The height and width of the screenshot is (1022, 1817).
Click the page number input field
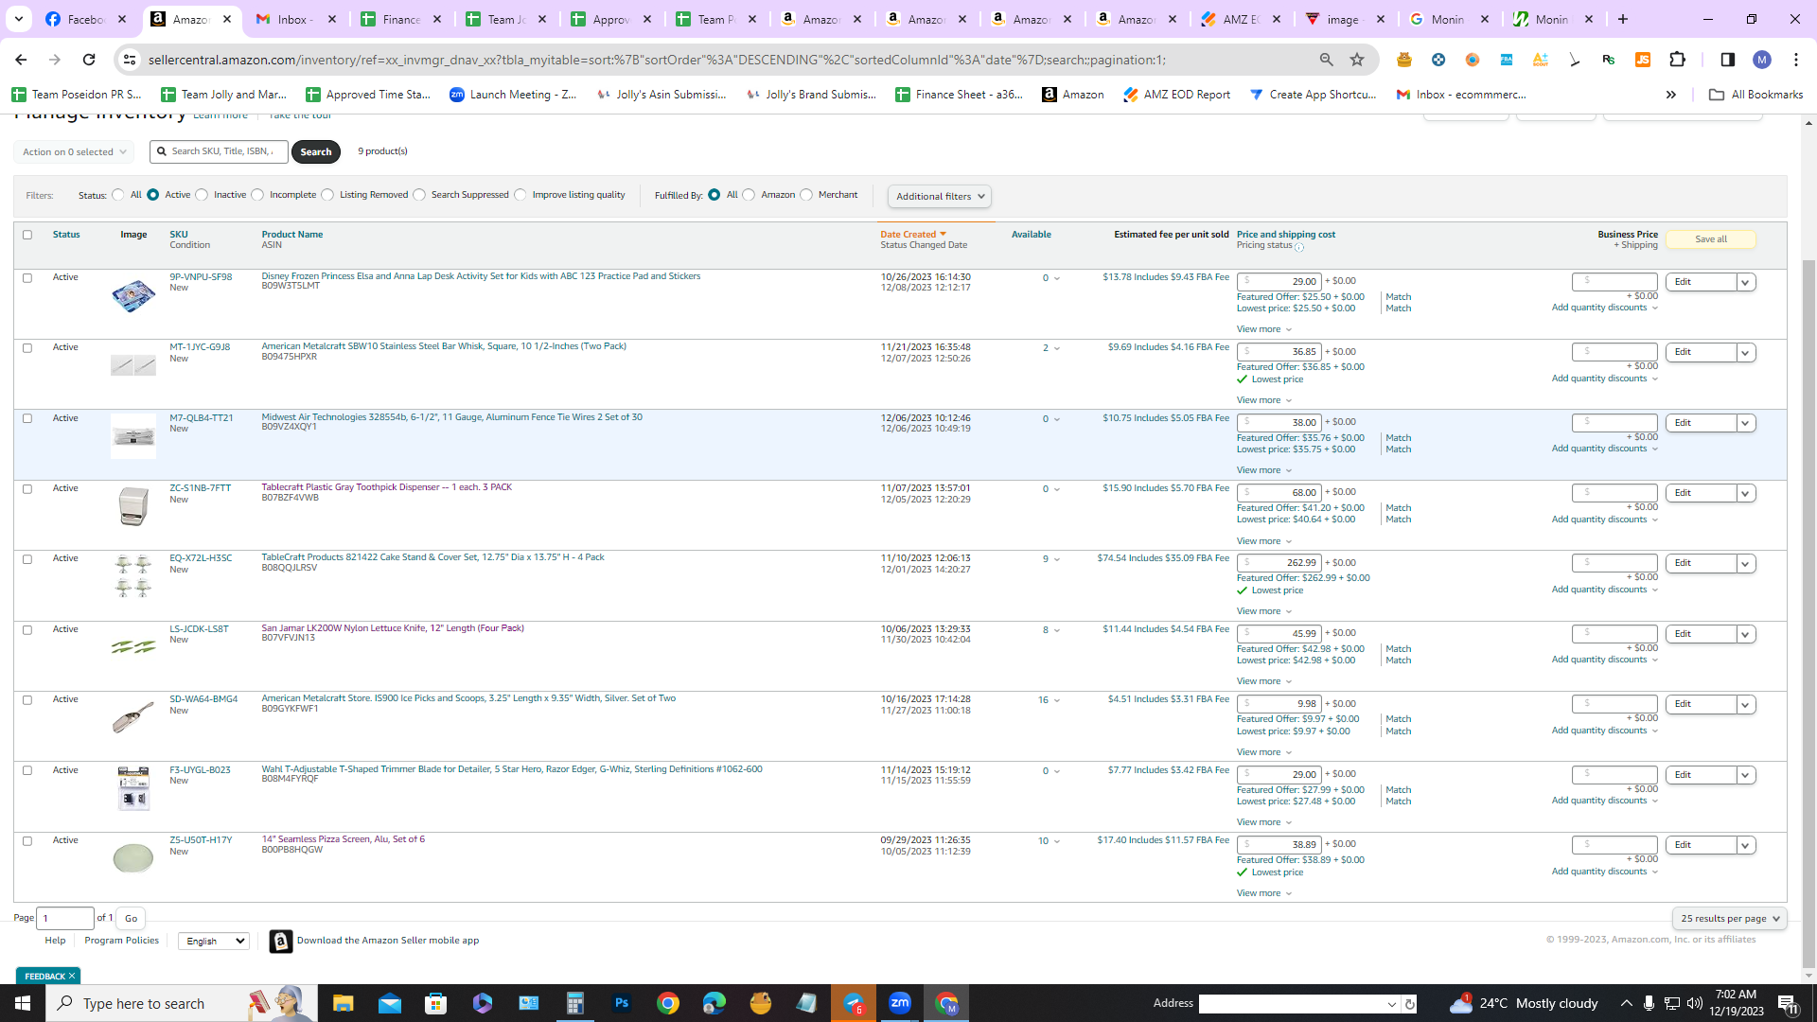click(x=65, y=918)
